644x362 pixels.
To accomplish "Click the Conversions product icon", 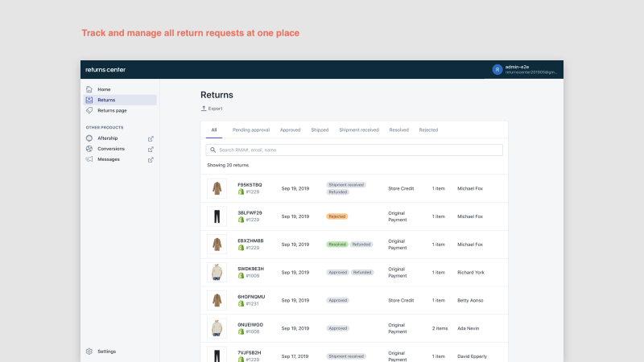I will [89, 149].
